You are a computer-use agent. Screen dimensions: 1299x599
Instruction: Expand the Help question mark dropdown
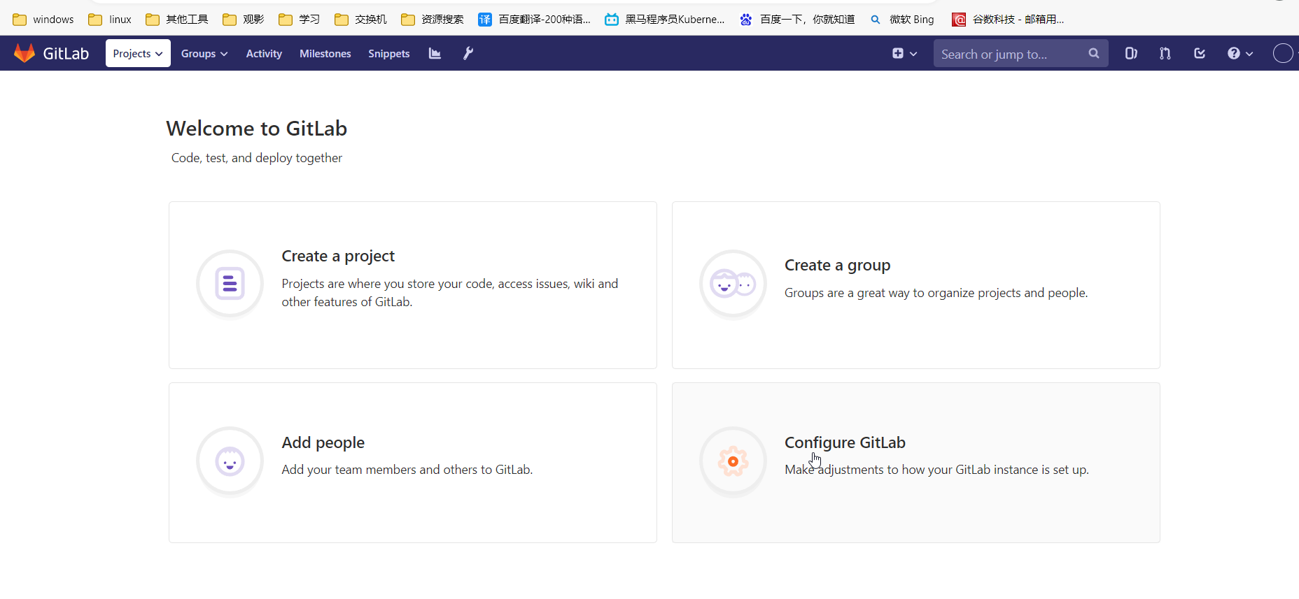point(1240,53)
